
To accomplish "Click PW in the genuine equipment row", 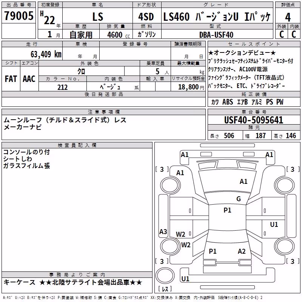I will [x=280, y=102].
